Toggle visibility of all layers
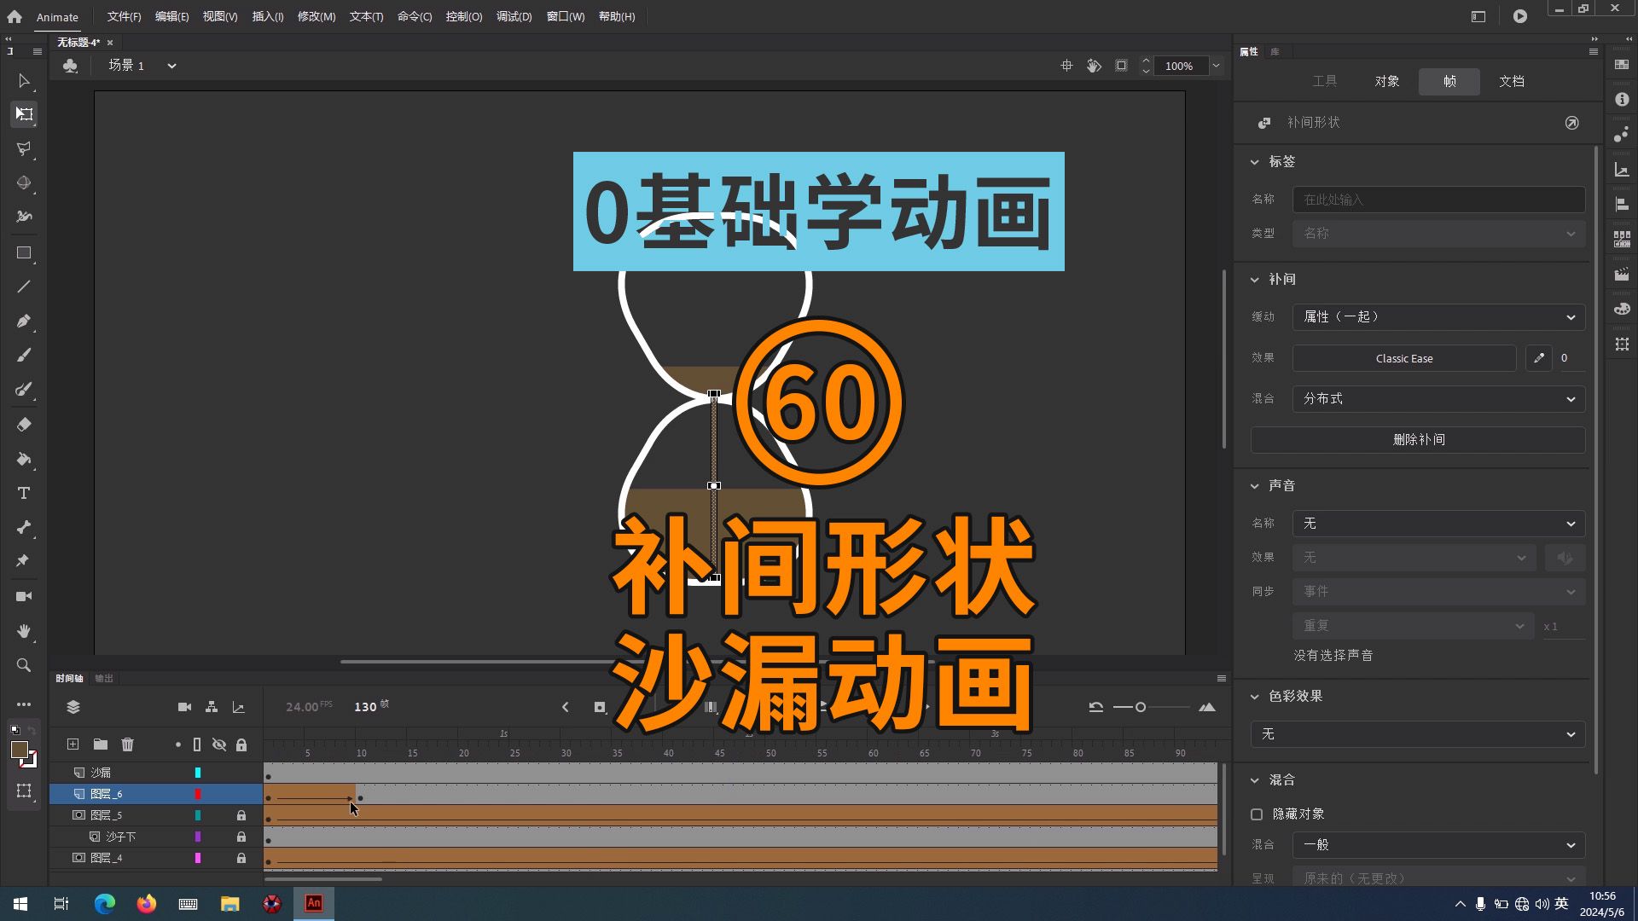The image size is (1638, 921). click(219, 744)
